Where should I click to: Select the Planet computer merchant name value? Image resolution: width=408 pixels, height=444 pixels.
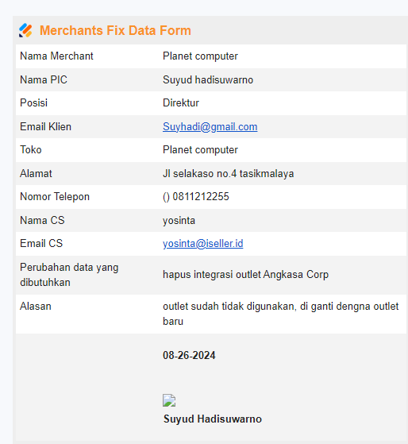pyautogui.click(x=200, y=56)
